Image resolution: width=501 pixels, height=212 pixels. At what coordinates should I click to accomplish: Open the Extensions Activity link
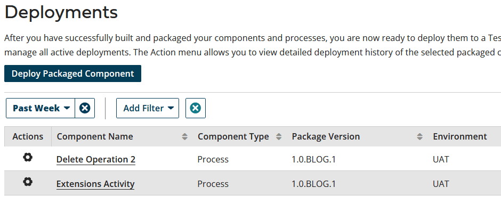95,184
